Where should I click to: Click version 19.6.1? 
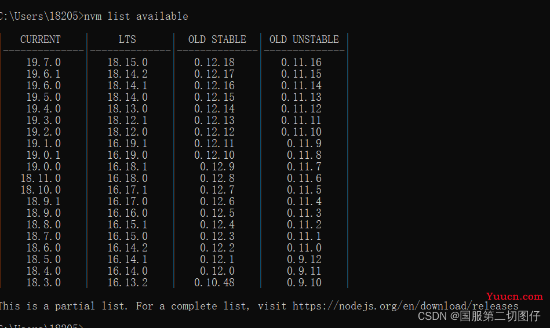pos(43,74)
